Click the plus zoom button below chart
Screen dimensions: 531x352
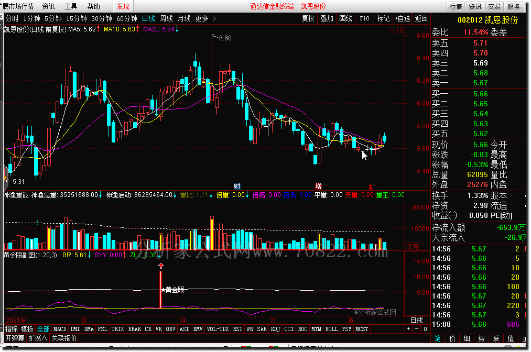[408, 328]
